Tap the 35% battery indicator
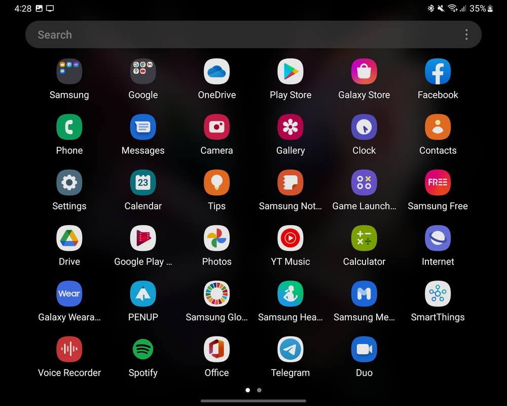The width and height of the screenshot is (507, 406). [x=481, y=9]
